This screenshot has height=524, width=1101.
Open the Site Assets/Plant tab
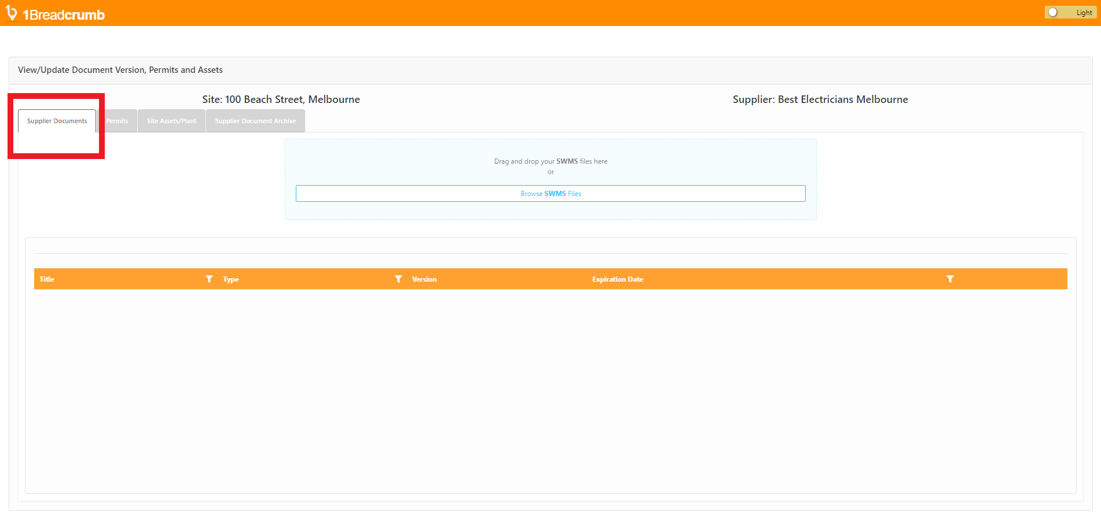(x=171, y=121)
